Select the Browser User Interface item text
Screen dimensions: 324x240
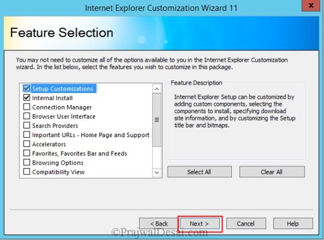64,117
